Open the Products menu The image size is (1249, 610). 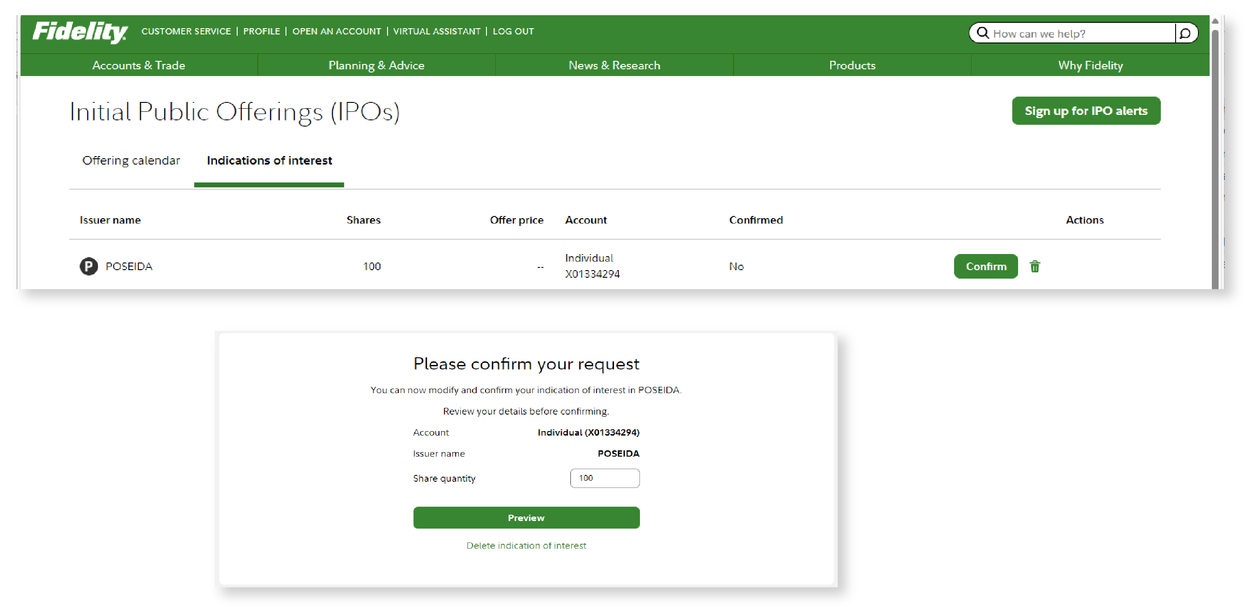(852, 65)
